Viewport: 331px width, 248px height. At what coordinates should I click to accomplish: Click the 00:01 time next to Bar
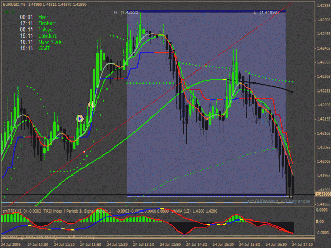[26, 17]
